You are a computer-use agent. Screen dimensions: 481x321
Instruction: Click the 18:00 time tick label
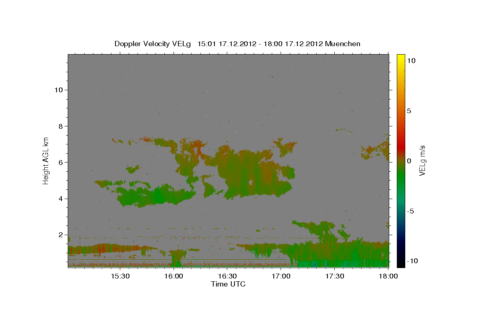pyautogui.click(x=388, y=276)
